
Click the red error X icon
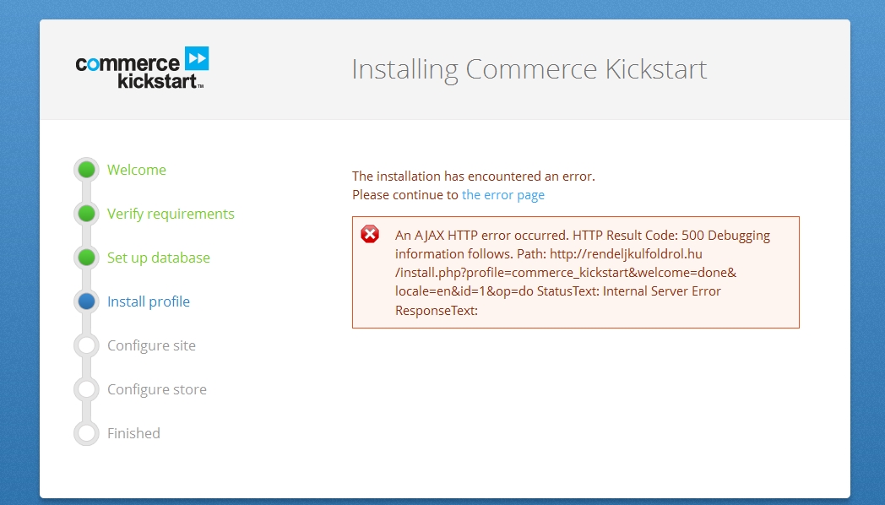click(370, 234)
